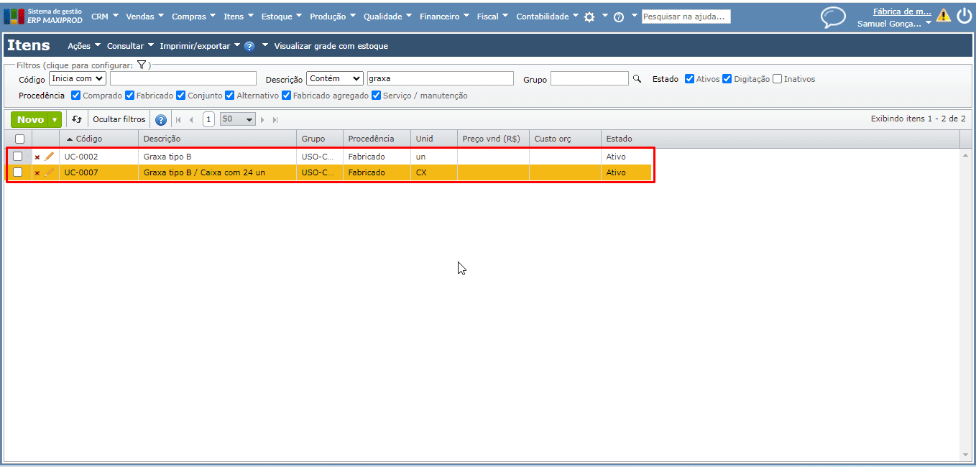
Task: Focus the Pesquisar na ajuda search field
Action: click(686, 16)
